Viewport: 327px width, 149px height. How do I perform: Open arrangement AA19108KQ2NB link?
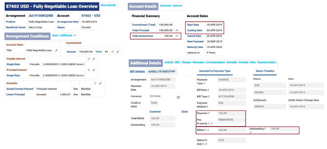coord(41,16)
